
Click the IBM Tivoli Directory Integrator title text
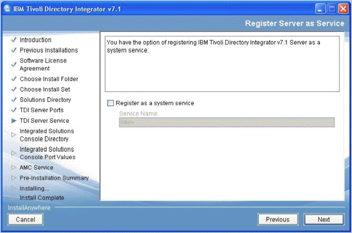point(67,9)
